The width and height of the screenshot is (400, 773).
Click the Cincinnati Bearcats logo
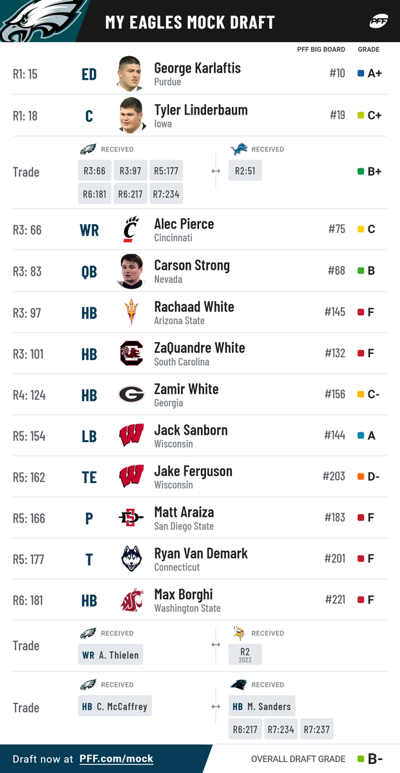[131, 230]
